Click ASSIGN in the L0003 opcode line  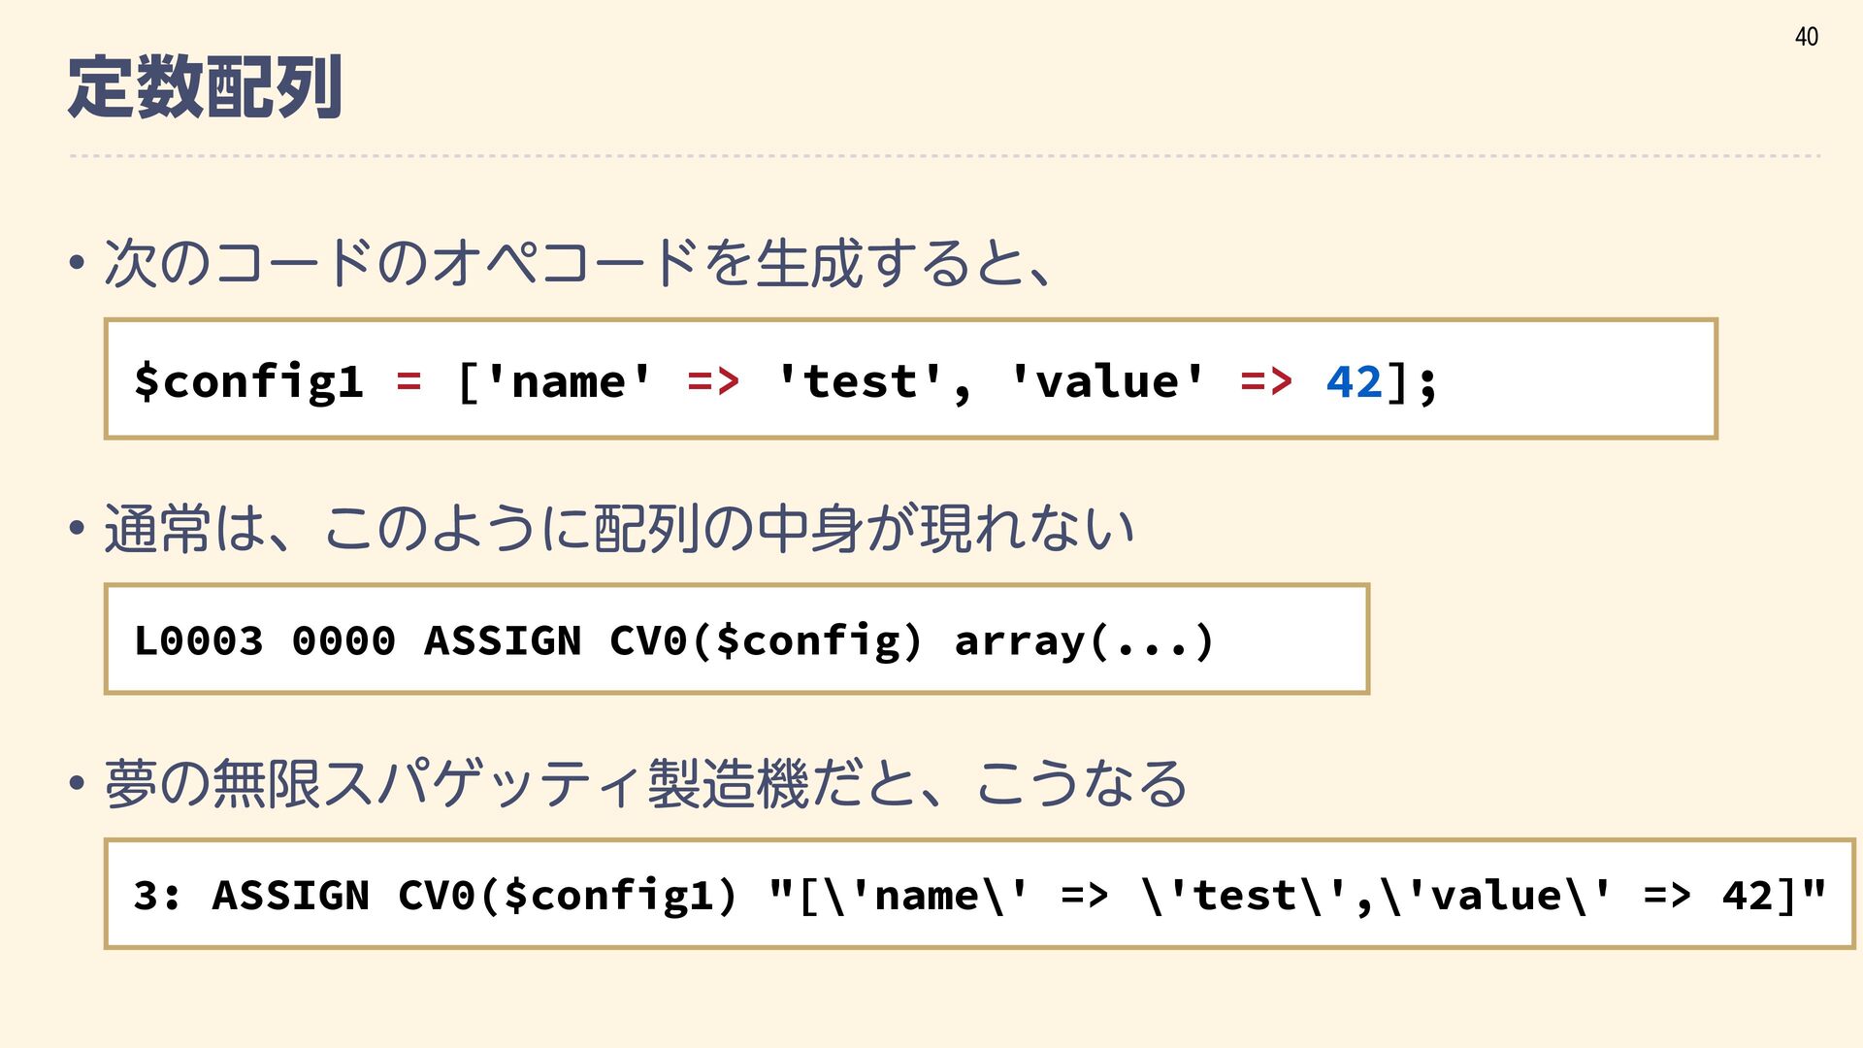(503, 640)
